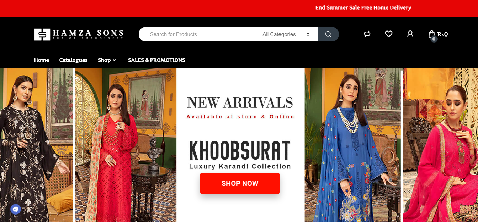Click the cart item count badge
Viewport: 478px width, 222px height.
[x=434, y=39]
